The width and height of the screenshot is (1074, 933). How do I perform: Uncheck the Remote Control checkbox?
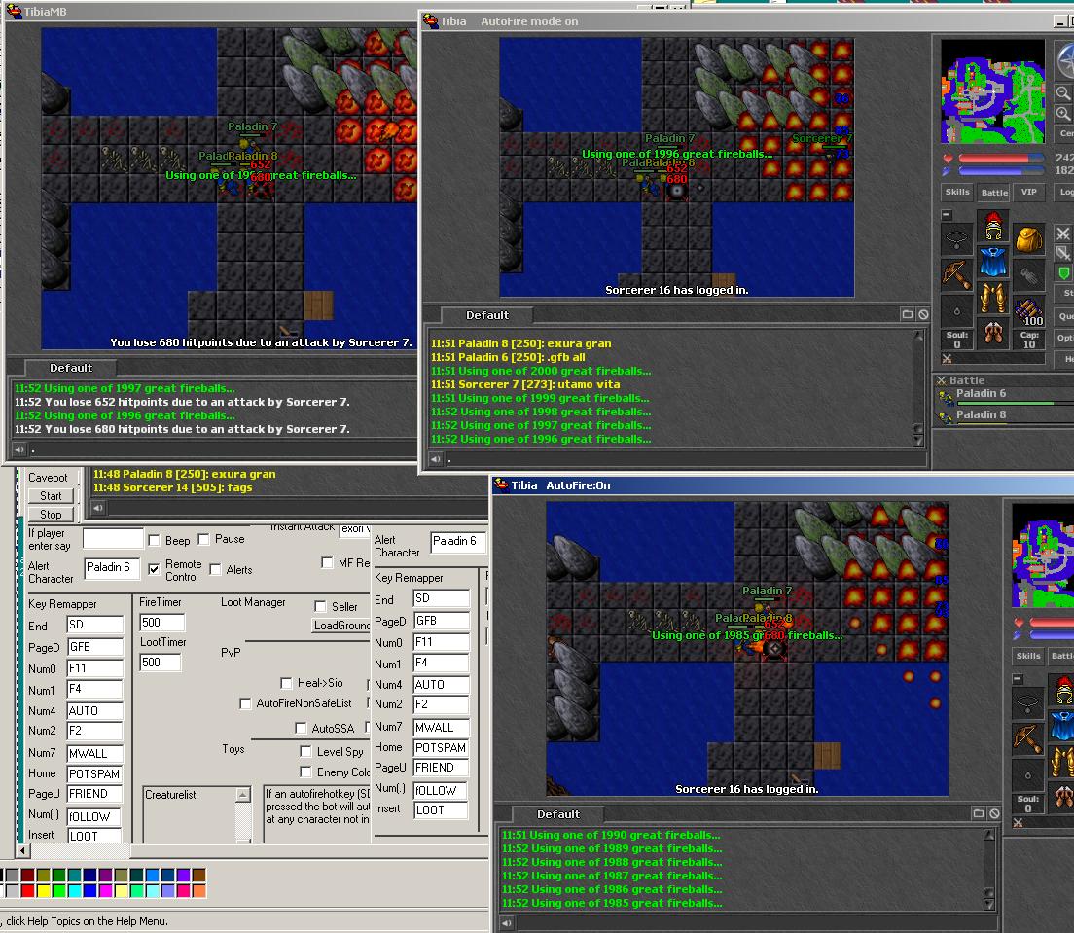(x=154, y=568)
